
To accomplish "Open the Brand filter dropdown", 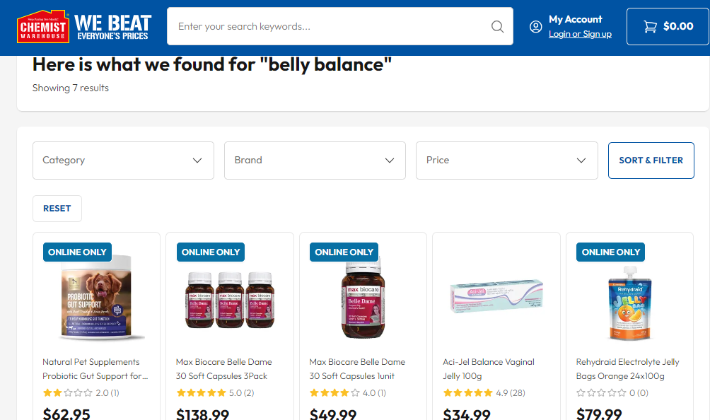I will pyautogui.click(x=315, y=161).
